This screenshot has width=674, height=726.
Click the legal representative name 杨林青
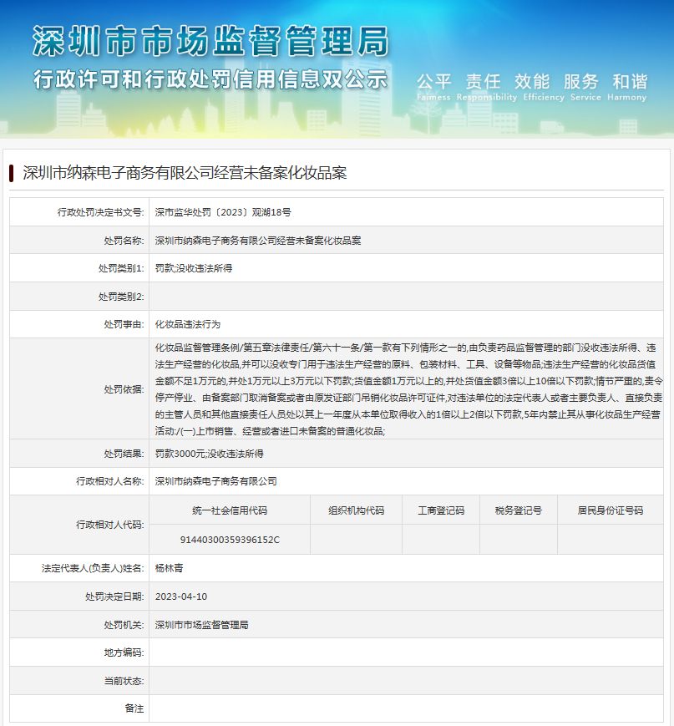[165, 567]
